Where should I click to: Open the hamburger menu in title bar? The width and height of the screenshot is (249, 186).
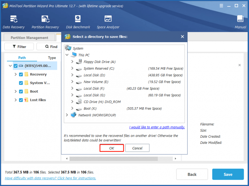click(x=221, y=6)
